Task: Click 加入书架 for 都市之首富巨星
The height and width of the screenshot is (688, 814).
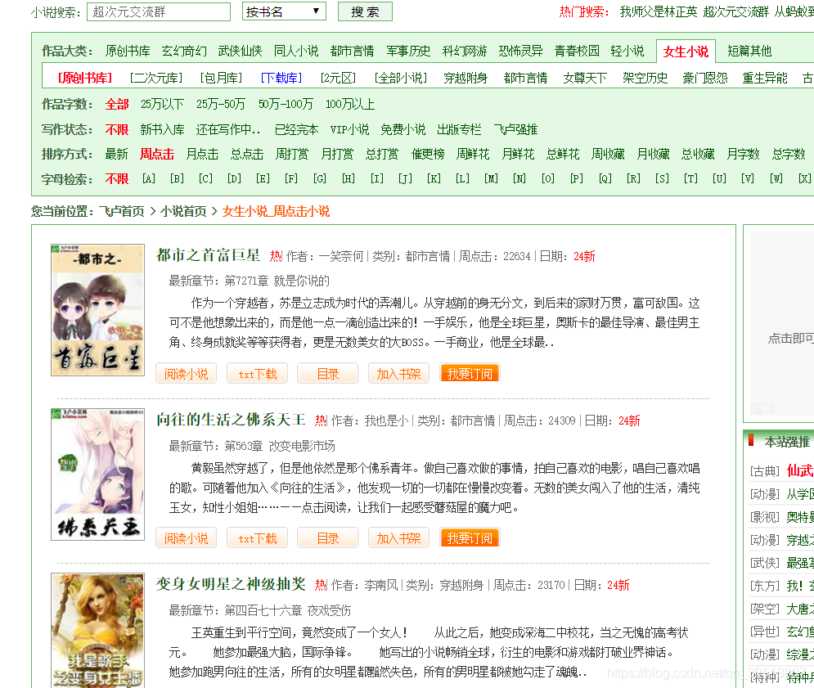Action: (x=398, y=374)
